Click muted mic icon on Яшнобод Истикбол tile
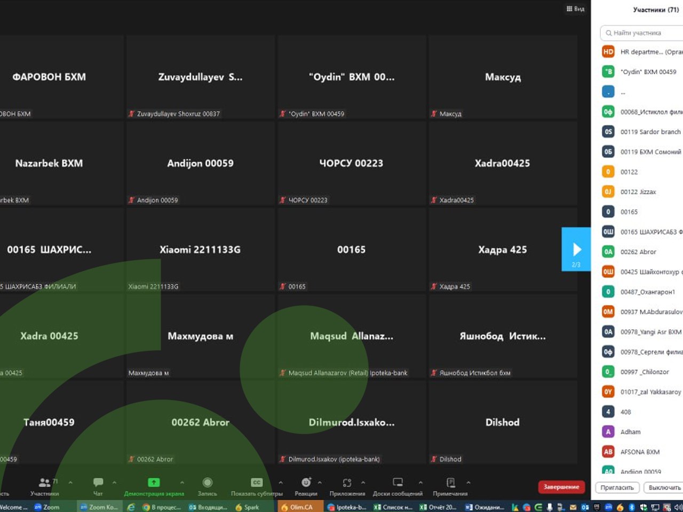Image resolution: width=683 pixels, height=512 pixels. point(434,373)
